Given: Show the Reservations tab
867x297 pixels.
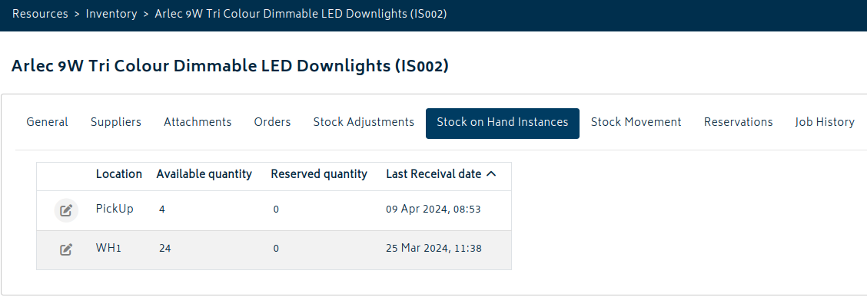Looking at the screenshot, I should coord(738,122).
